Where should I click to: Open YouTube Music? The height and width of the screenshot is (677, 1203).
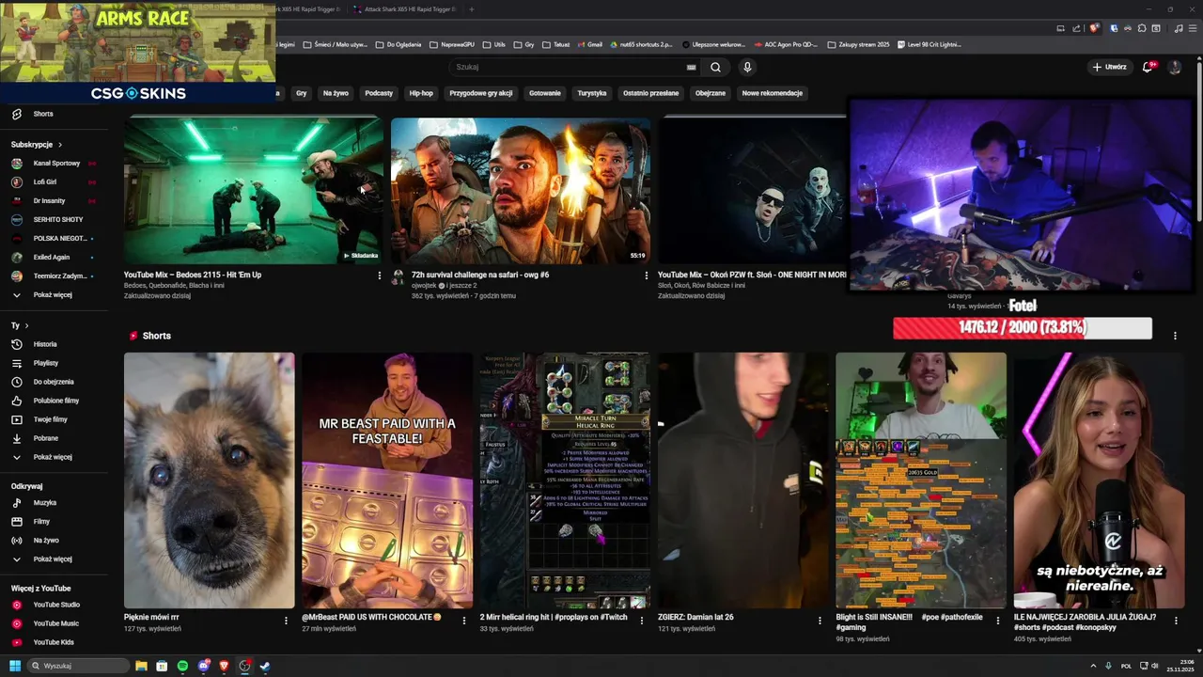click(x=56, y=623)
